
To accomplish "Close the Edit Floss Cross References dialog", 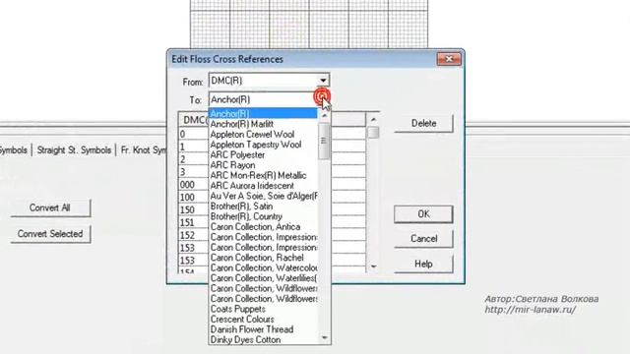I will 449,59.
